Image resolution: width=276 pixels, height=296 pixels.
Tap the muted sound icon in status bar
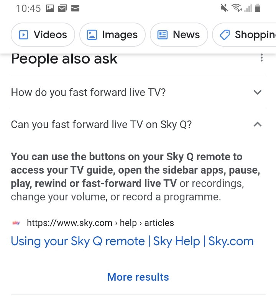[x=225, y=8]
